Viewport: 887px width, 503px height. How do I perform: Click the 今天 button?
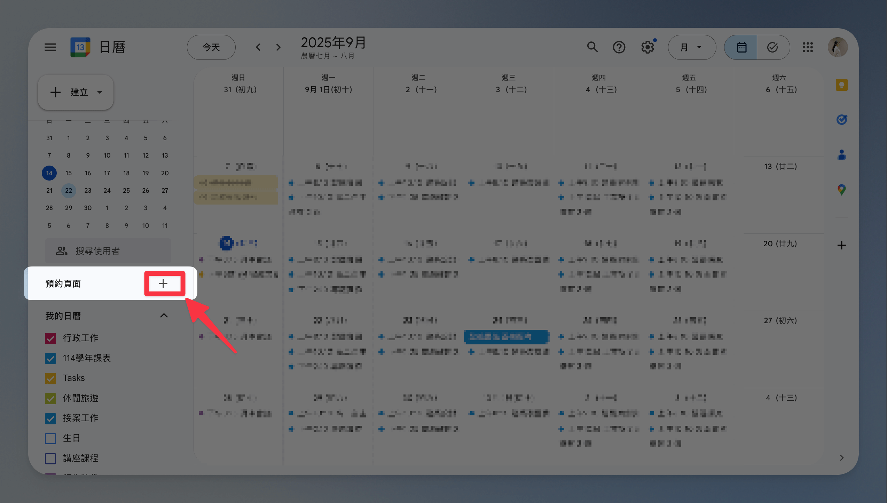click(x=211, y=47)
